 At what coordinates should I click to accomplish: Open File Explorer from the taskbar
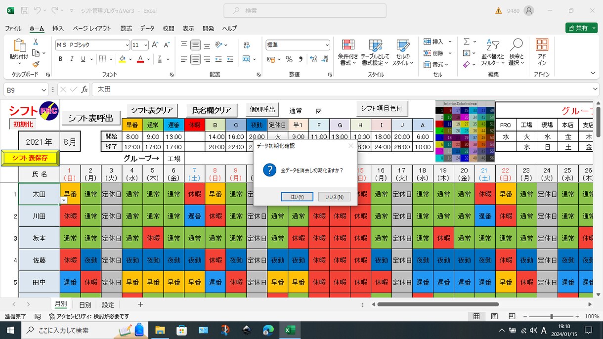pos(160,330)
